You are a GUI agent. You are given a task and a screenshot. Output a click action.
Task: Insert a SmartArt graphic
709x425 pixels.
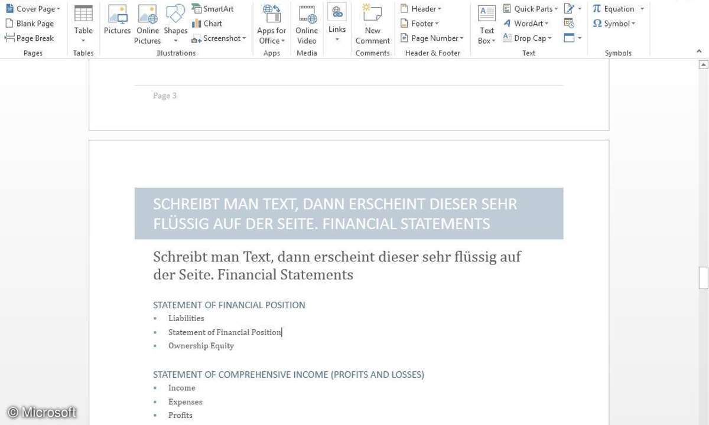point(213,9)
